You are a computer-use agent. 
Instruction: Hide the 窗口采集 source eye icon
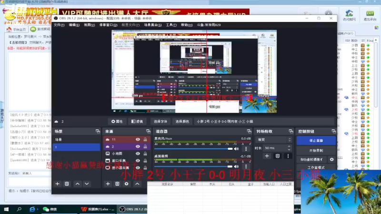click(138, 161)
